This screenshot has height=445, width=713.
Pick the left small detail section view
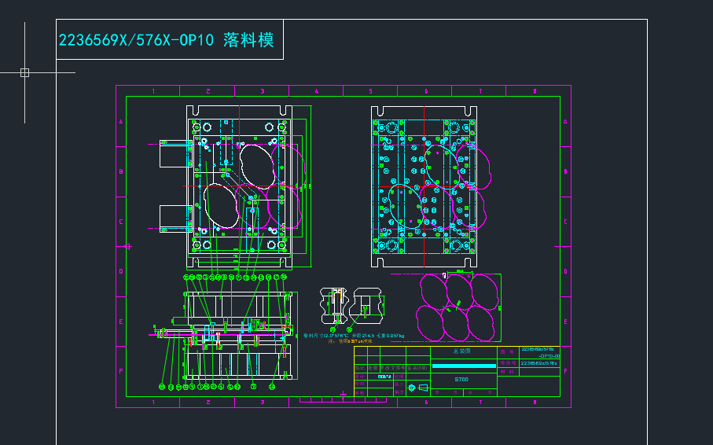coord(334,305)
